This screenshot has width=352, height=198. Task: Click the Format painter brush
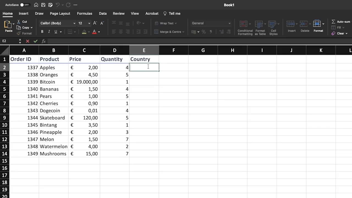24,33
